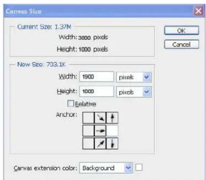The width and height of the screenshot is (206, 180).
Task: Click the center anchor with right arrow
Action: point(100,130)
